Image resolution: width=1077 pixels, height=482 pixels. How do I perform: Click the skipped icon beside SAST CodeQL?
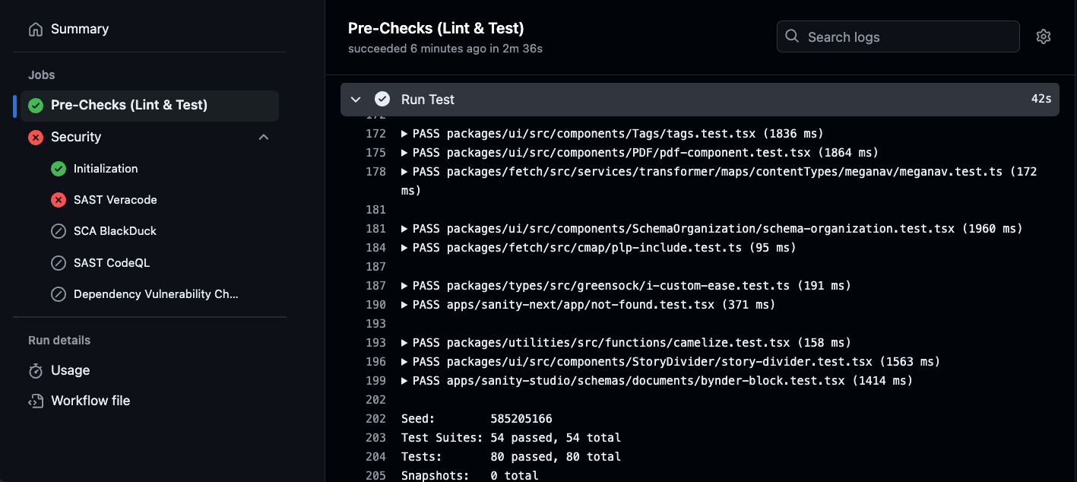(x=59, y=263)
